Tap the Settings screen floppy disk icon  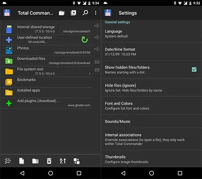tap(108, 13)
